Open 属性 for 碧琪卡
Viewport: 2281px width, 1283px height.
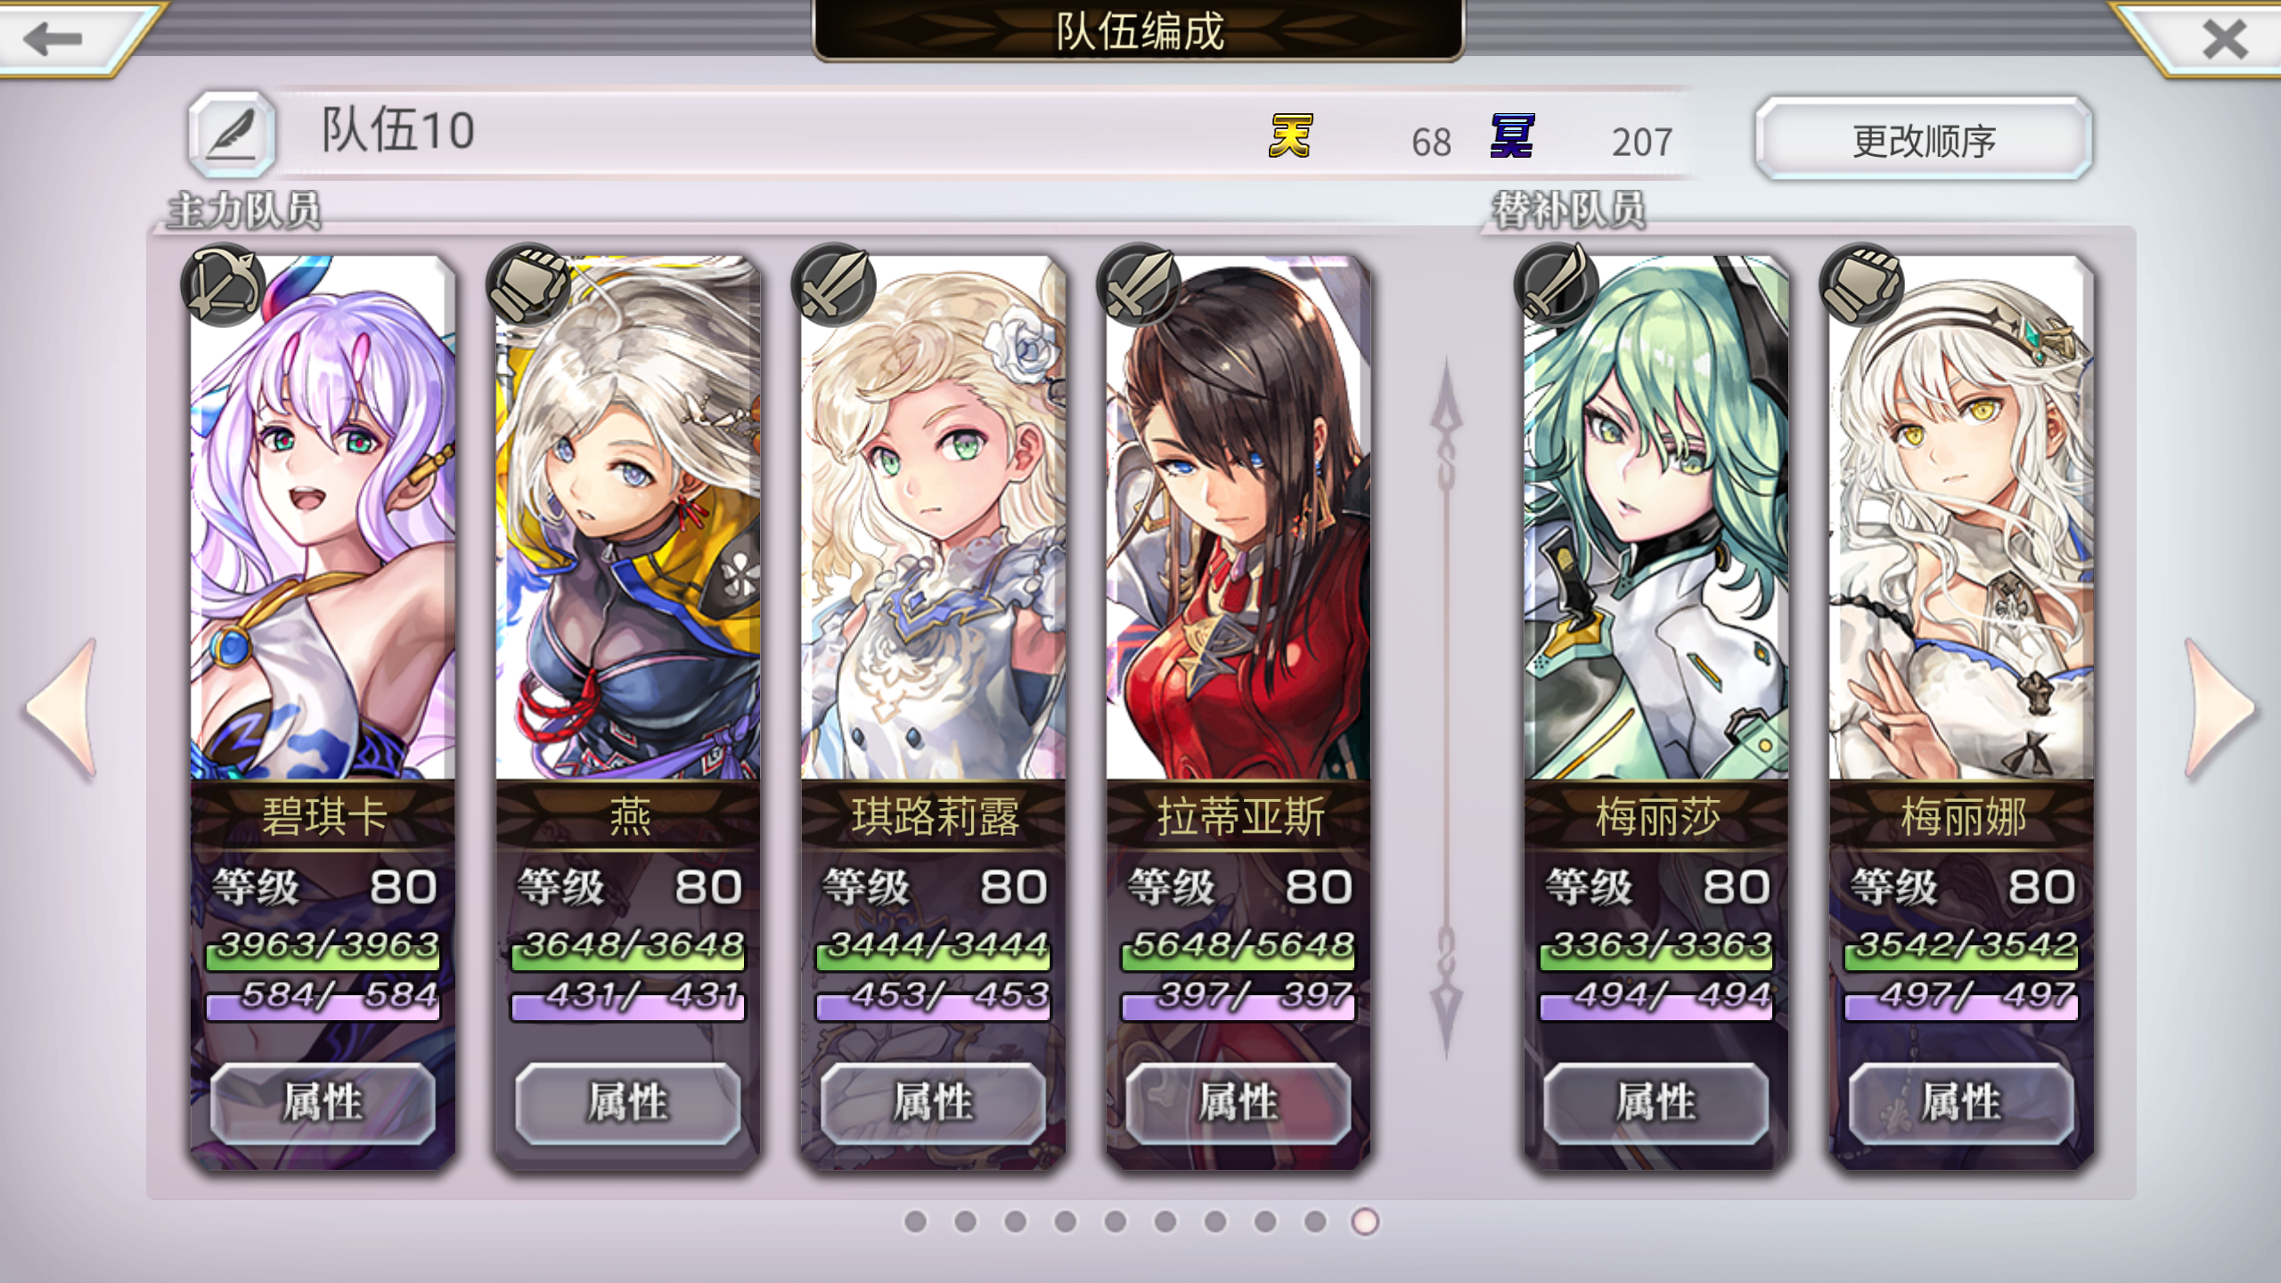323,1103
